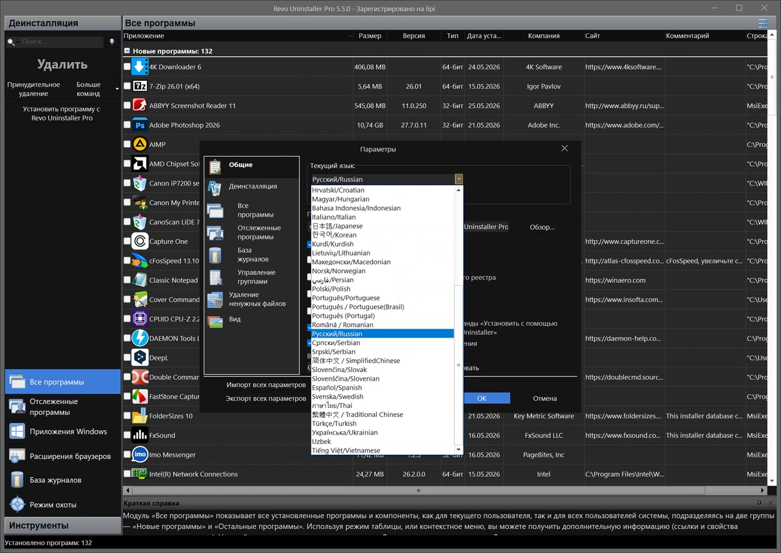Open База журналов in left sidebar
The width and height of the screenshot is (781, 553).
coord(62,480)
